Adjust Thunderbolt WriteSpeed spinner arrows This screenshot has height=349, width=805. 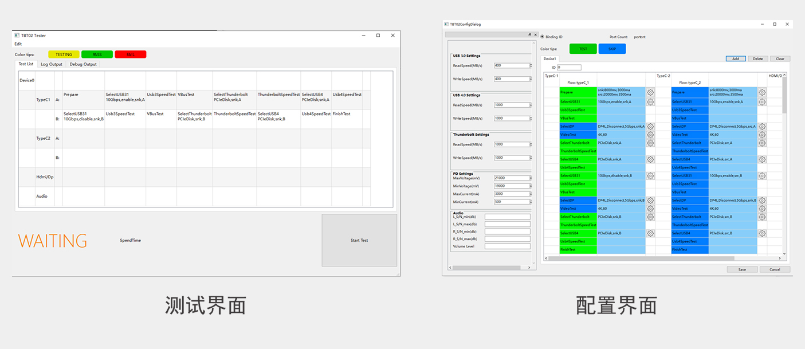coord(531,158)
